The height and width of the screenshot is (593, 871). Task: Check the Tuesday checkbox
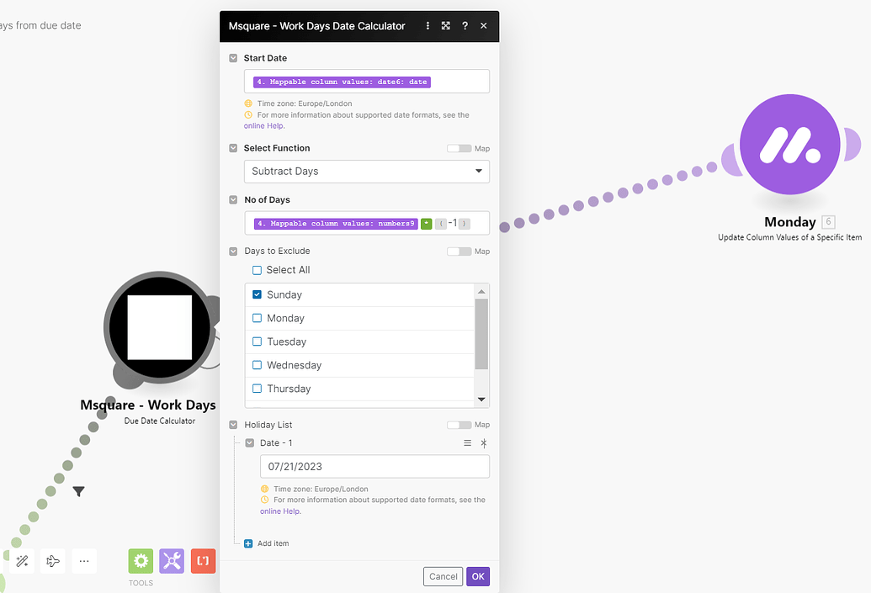point(257,342)
